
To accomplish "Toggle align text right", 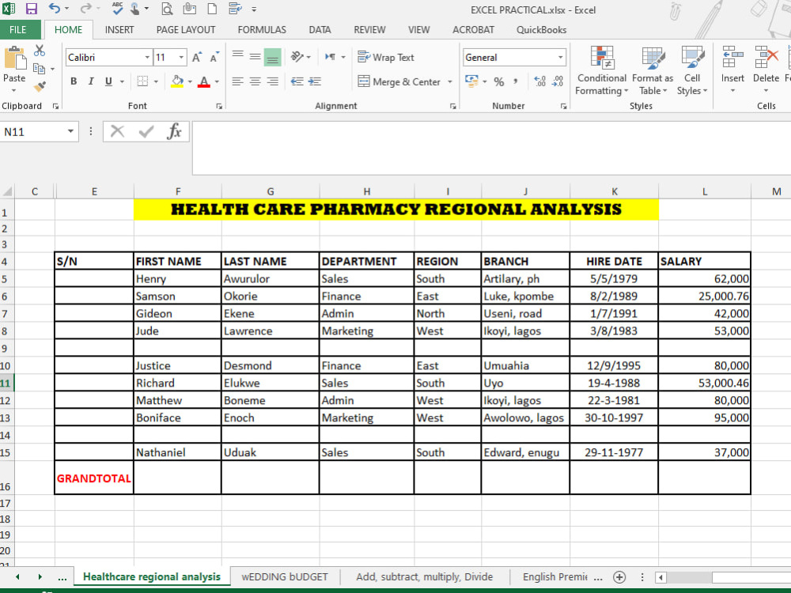I will [272, 81].
